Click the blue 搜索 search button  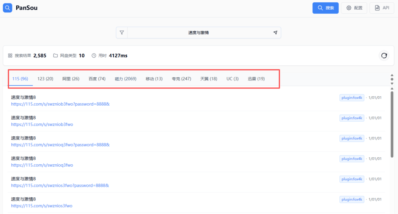(325, 8)
